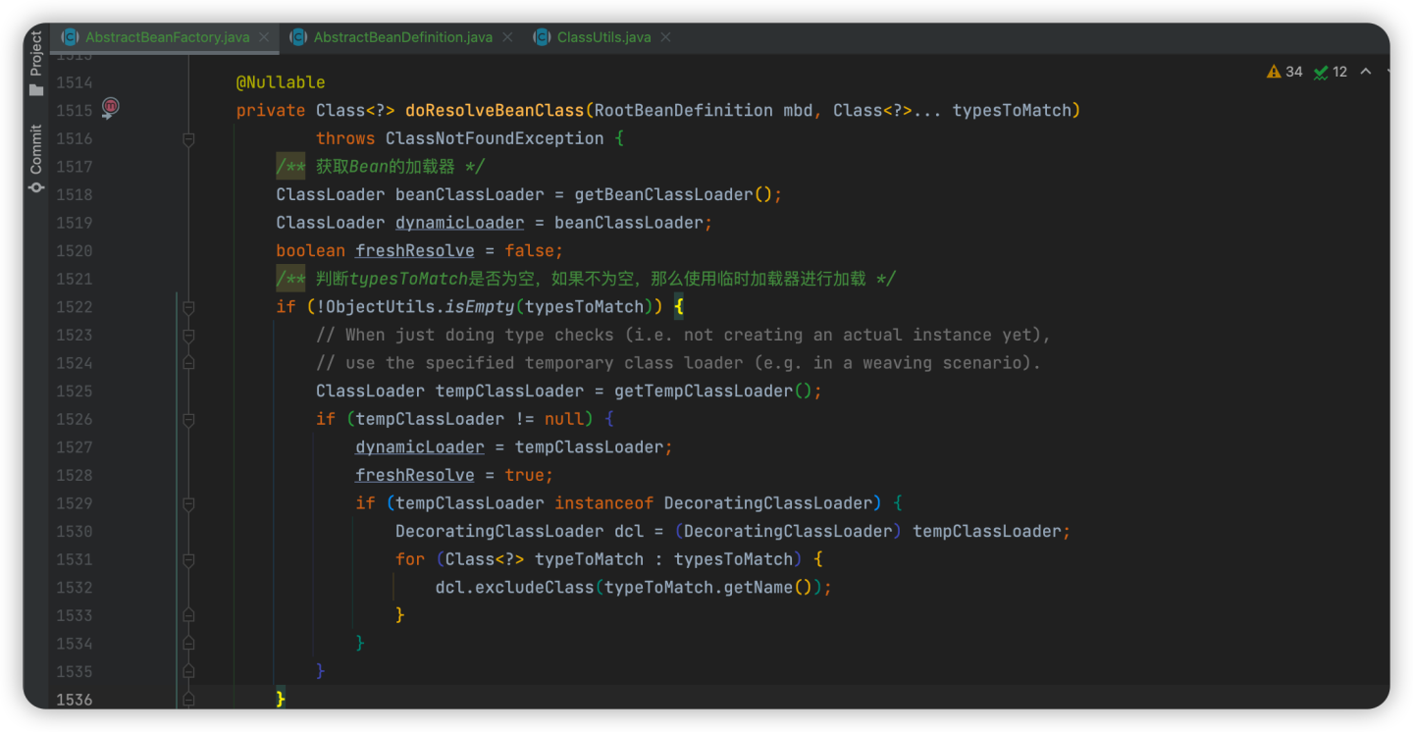This screenshot has height=732, width=1413.
Task: Click the fold end marker at line 1534
Action: [187, 644]
